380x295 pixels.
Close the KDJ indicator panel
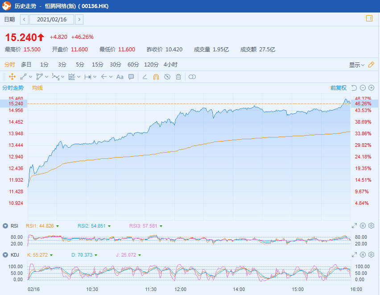pyautogui.click(x=363, y=255)
